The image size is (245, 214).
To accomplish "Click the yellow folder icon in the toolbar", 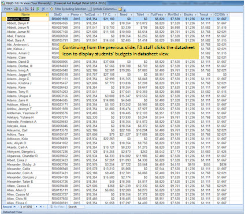I will [x=120, y=9].
